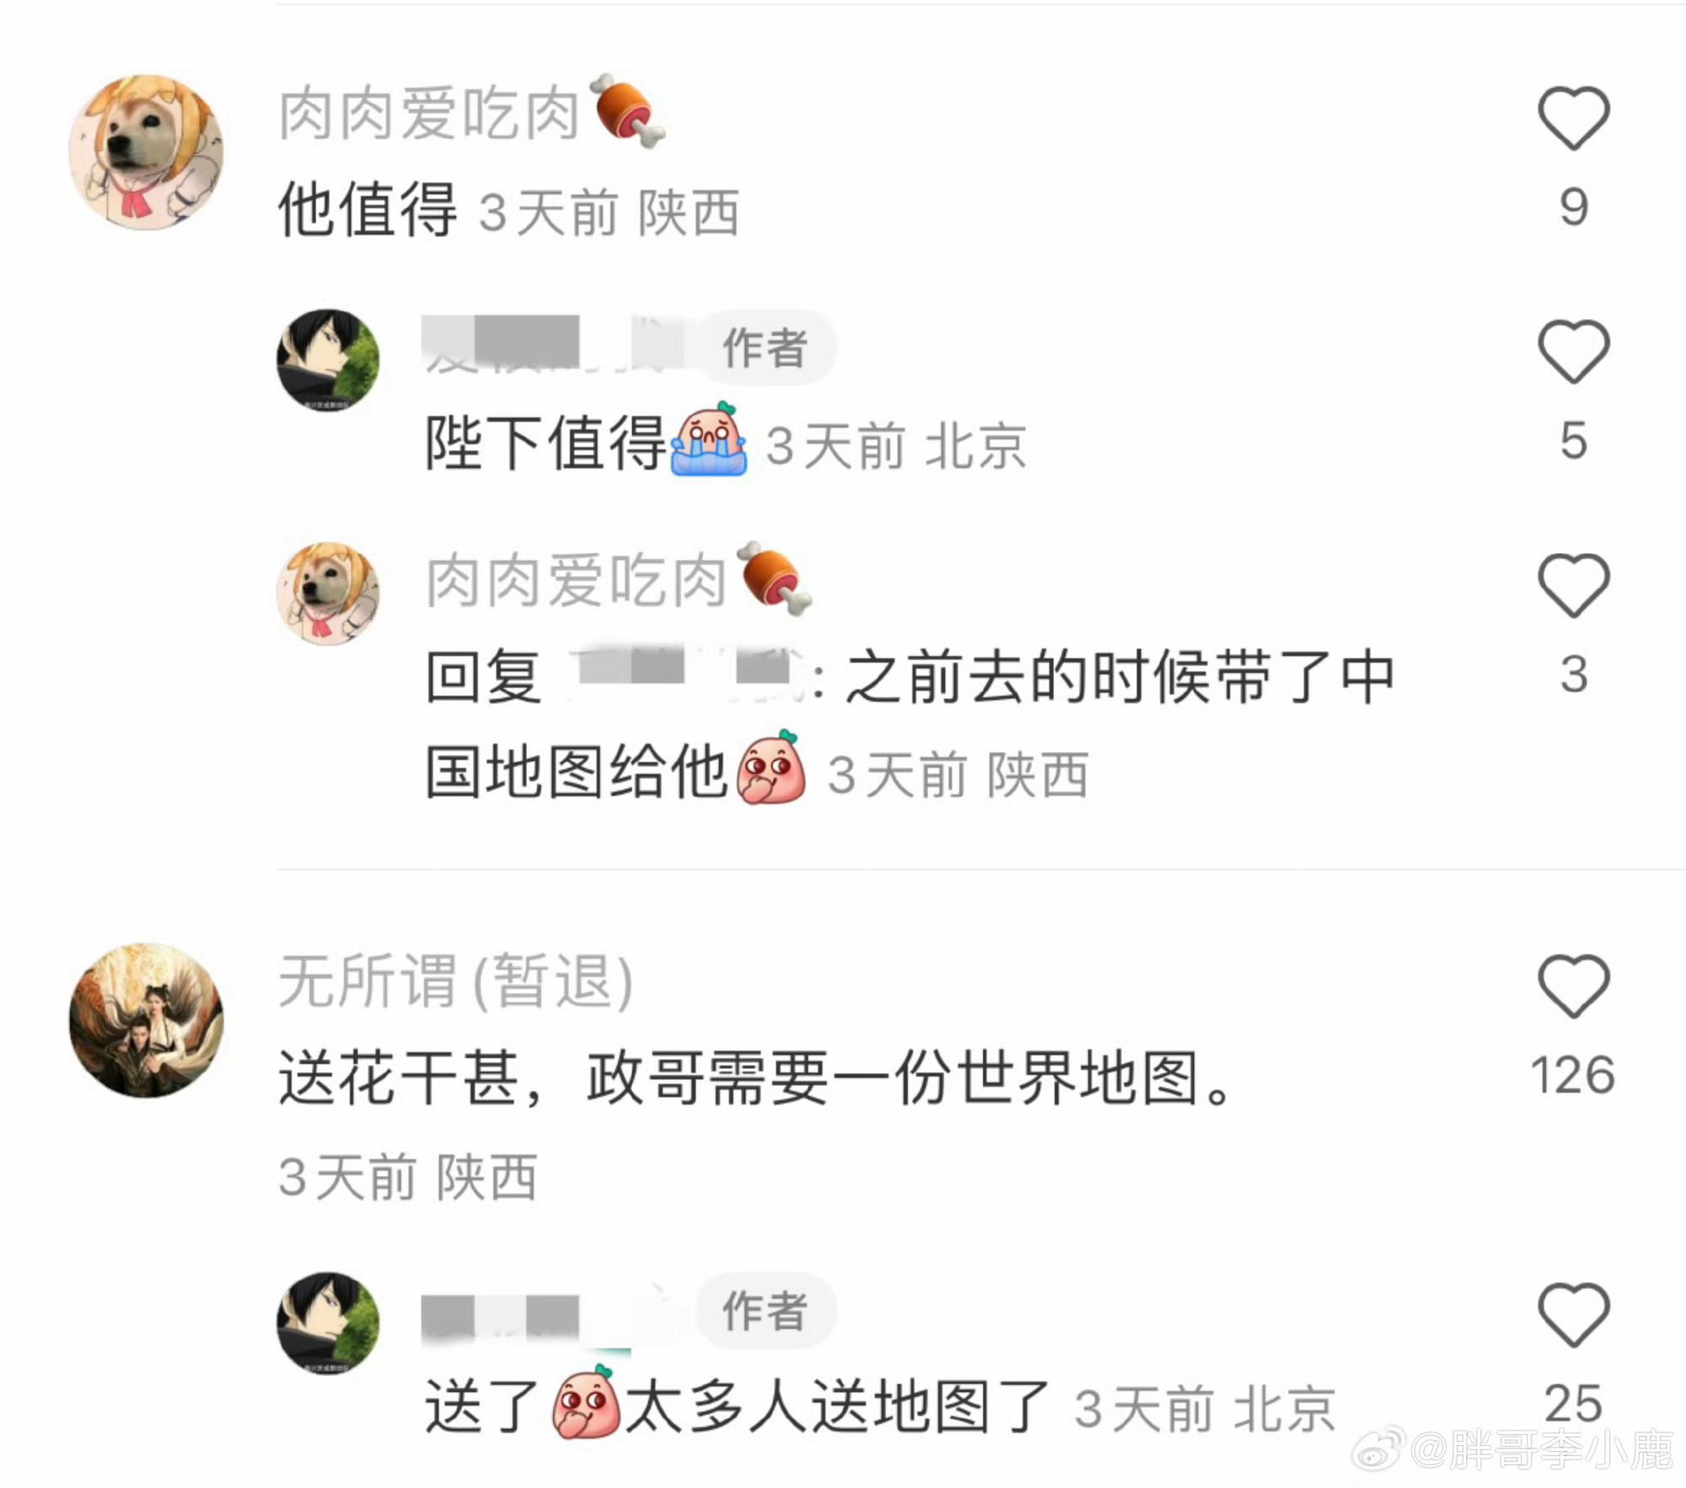Screen dimensions: 1686x1488
Task: Tap the Weibo watermark @胖哥李小鹿
Action: coord(1513,1450)
